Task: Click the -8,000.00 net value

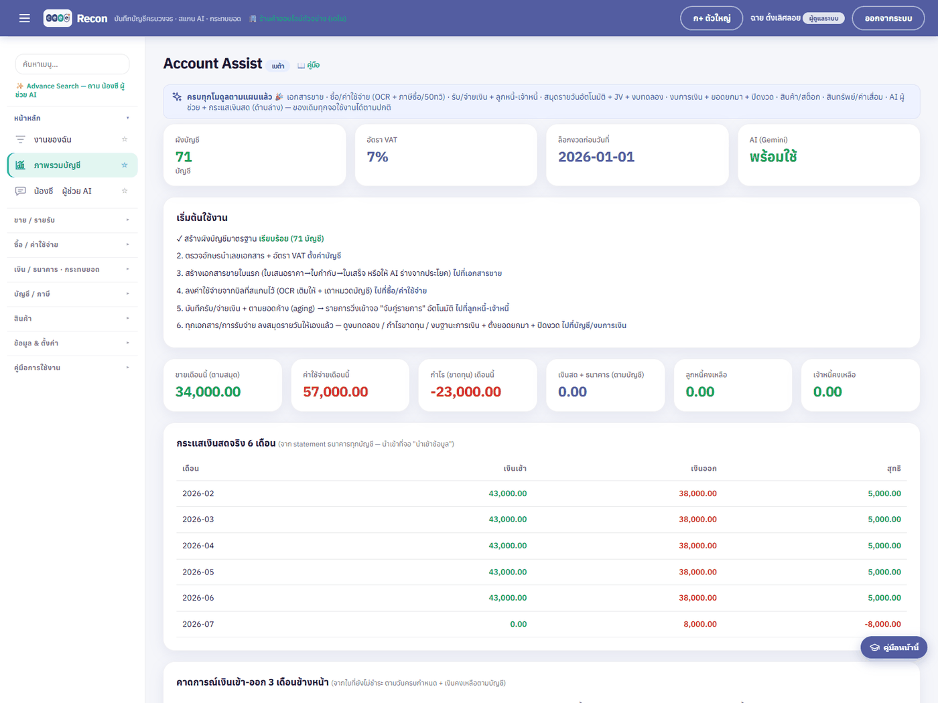Action: pos(883,624)
